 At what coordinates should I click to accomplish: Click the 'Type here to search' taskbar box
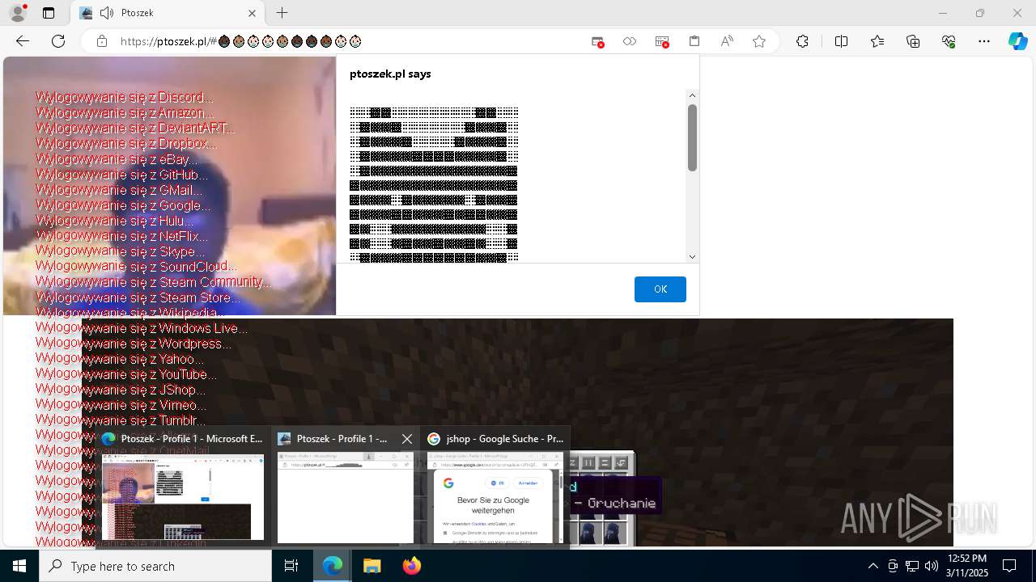pos(155,566)
